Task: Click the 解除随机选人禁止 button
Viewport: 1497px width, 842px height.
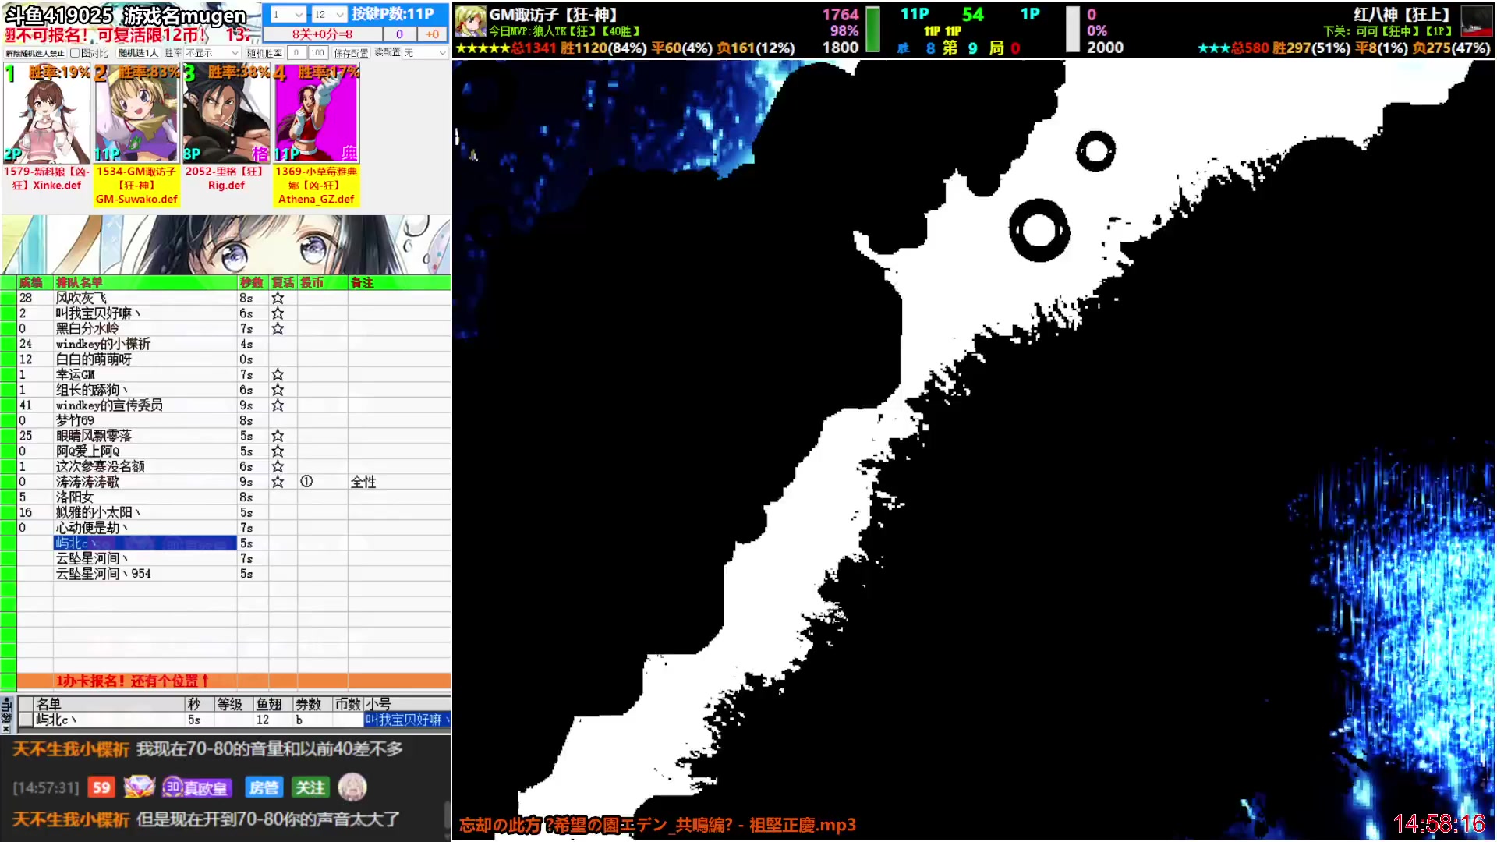Action: [x=34, y=53]
